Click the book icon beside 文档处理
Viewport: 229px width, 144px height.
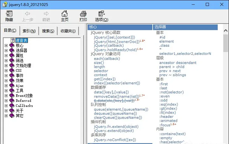click(12, 66)
